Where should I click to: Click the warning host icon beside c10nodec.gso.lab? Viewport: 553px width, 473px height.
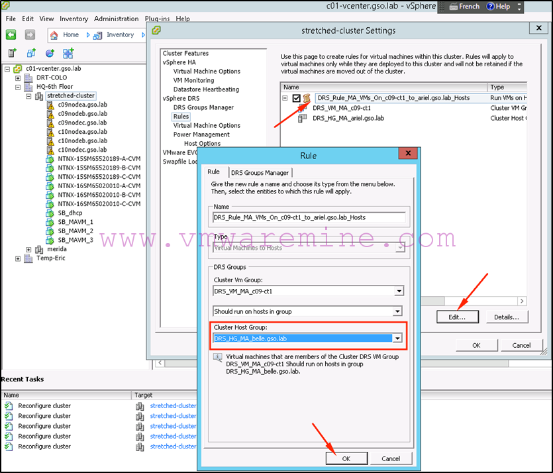[50, 150]
